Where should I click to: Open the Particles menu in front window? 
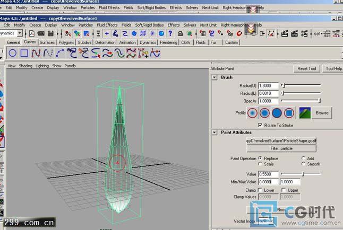(85, 25)
